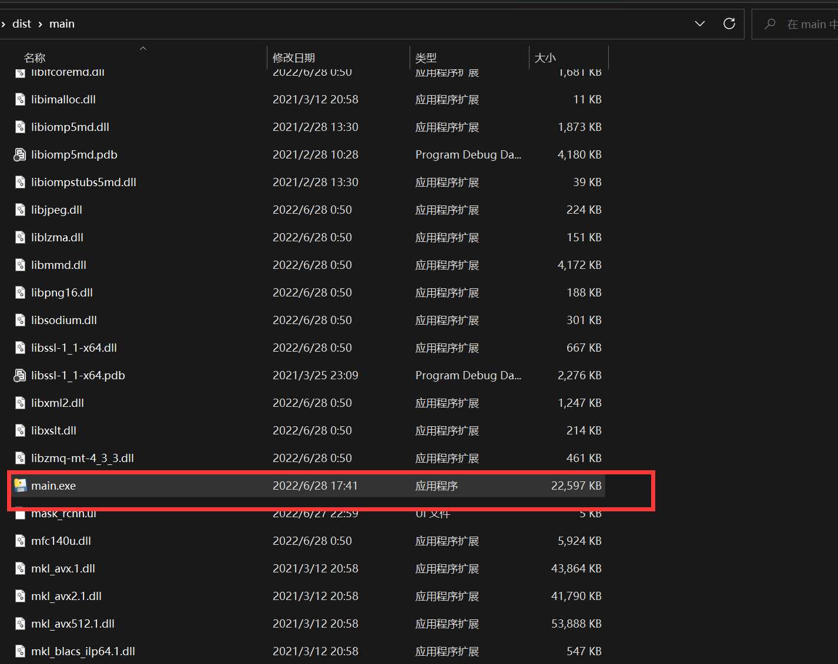Screen dimensions: 838x664
Task: Click the mkl_avx512.1.dll file icon
Action: [x=20, y=623]
